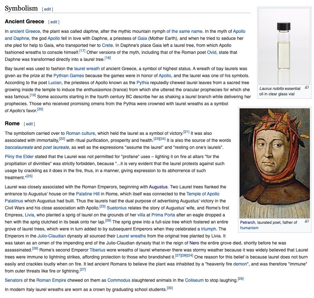Jump to citation 30 footnote
Screen dimensions: 314x298
point(170,288)
